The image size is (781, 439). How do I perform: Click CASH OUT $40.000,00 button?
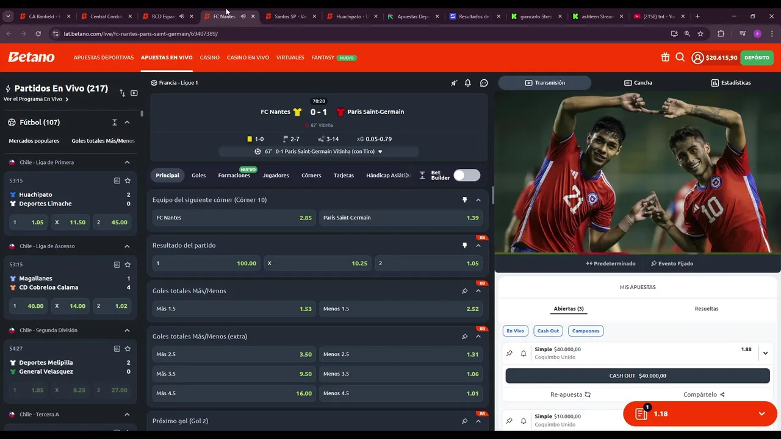click(638, 376)
